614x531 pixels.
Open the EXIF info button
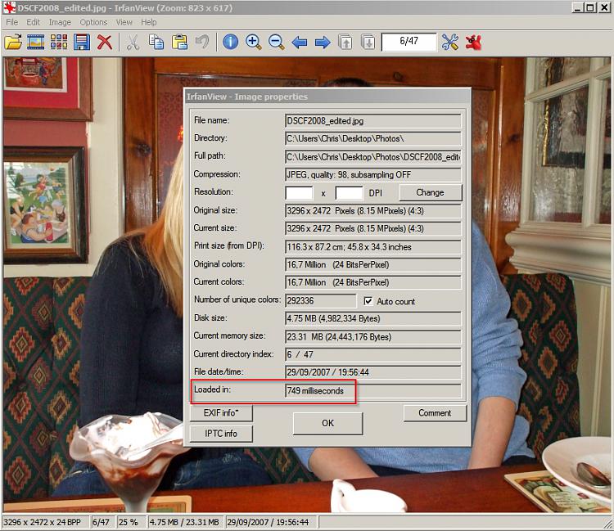221,413
